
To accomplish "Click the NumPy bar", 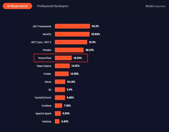I will pyautogui.click(x=72, y=34).
